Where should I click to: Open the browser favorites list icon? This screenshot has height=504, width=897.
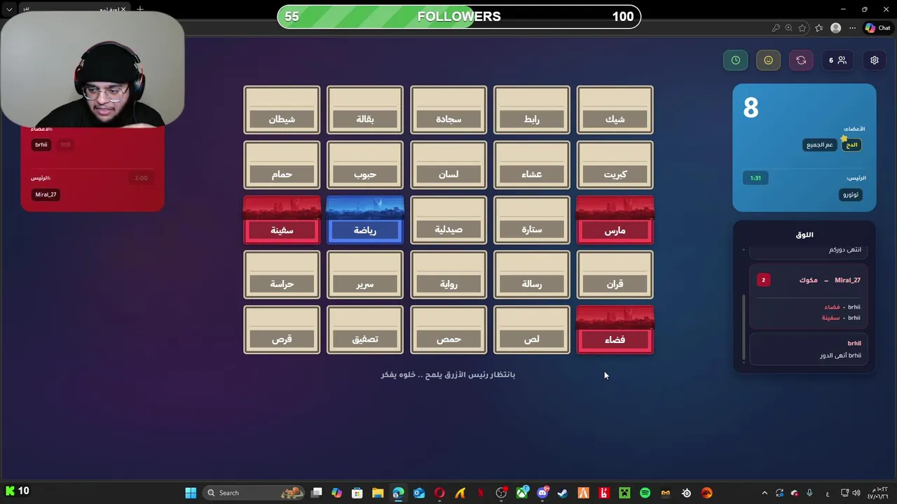(x=818, y=28)
